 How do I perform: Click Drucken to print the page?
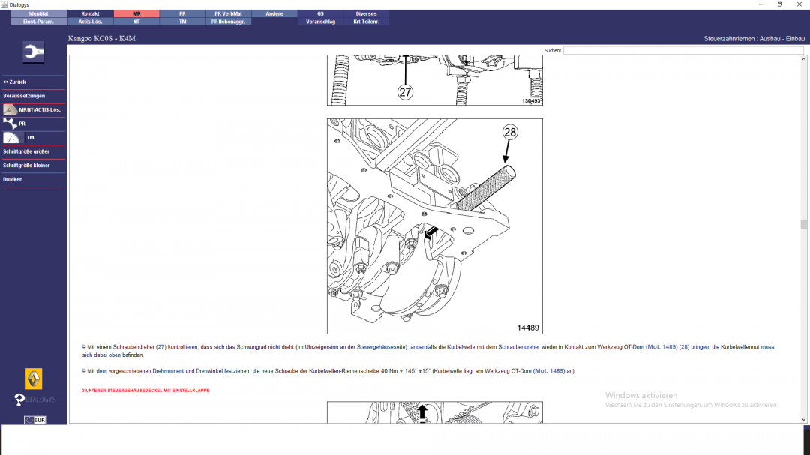click(x=13, y=180)
